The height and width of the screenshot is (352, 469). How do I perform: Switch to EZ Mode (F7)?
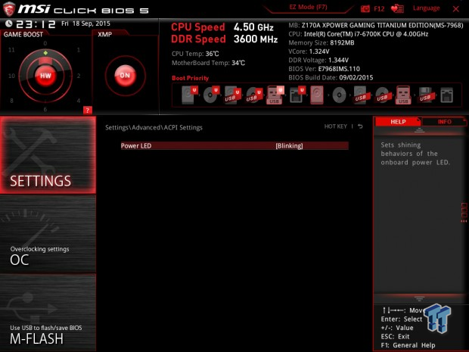(308, 7)
